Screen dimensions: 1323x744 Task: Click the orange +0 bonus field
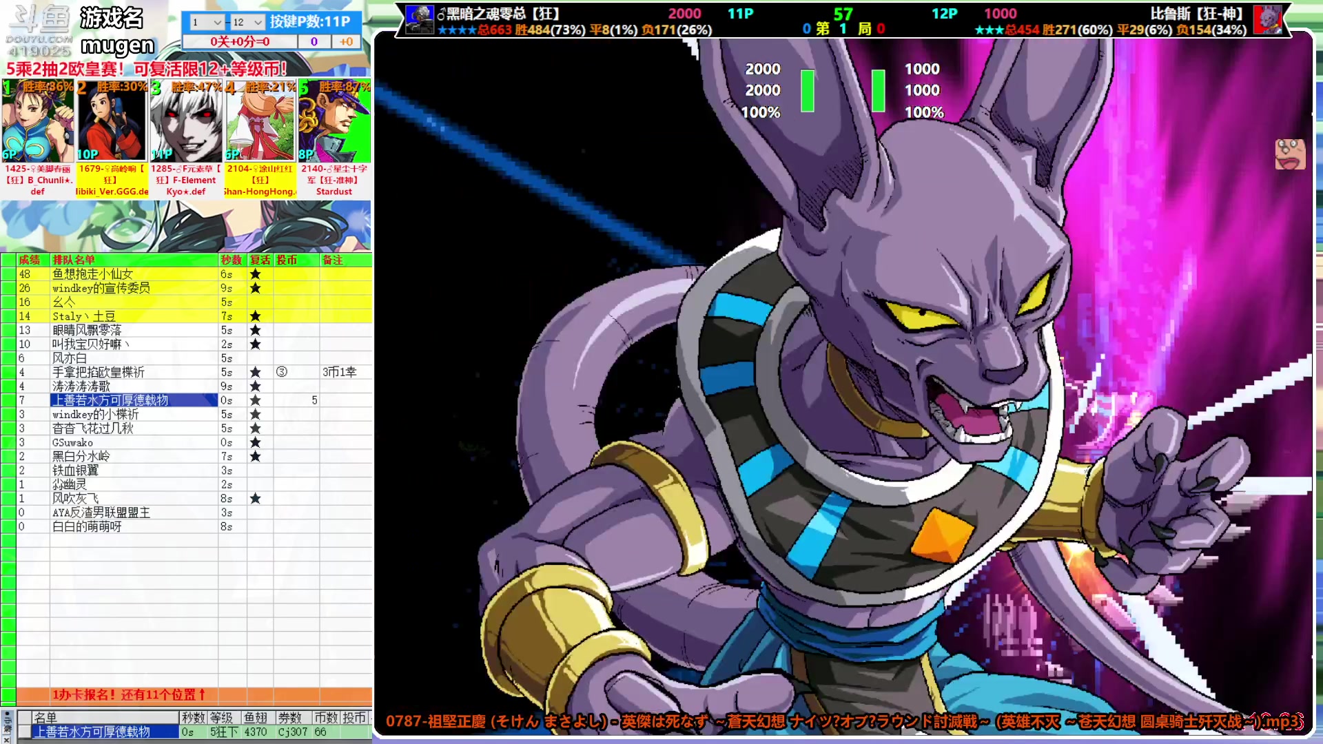point(346,42)
